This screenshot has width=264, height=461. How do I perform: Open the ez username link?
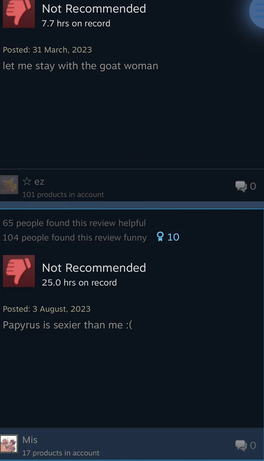pyautogui.click(x=39, y=182)
